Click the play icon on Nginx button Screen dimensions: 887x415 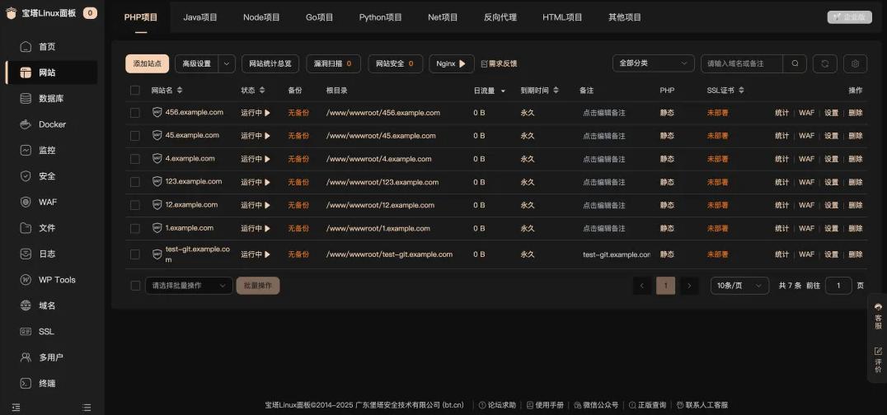[x=462, y=63]
